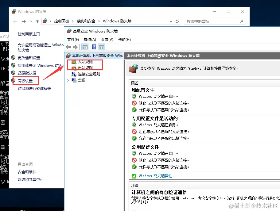The image size is (280, 211).
Task: Click 公用配置文件 heading
Action: point(145,147)
